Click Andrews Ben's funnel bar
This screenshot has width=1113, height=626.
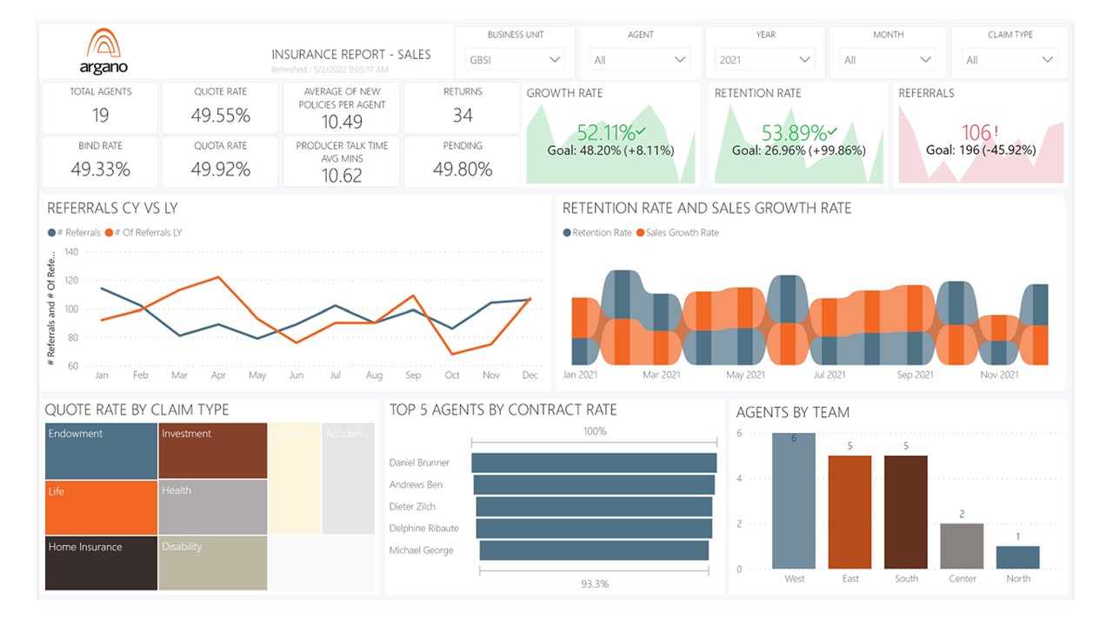tap(594, 484)
